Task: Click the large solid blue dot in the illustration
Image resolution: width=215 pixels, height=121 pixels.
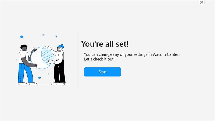Action: point(21,37)
